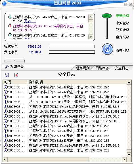Click green info icon of first CodeRed2 message
Screen dimensions: 134x164
[x=10, y=17]
